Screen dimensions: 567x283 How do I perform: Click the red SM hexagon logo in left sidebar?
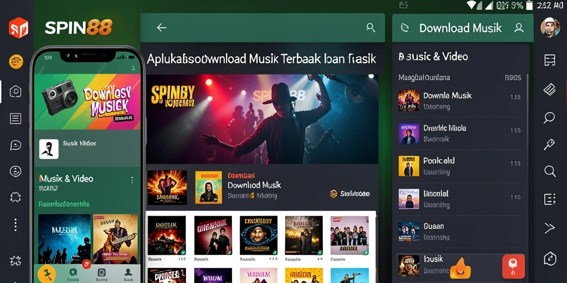(x=18, y=28)
